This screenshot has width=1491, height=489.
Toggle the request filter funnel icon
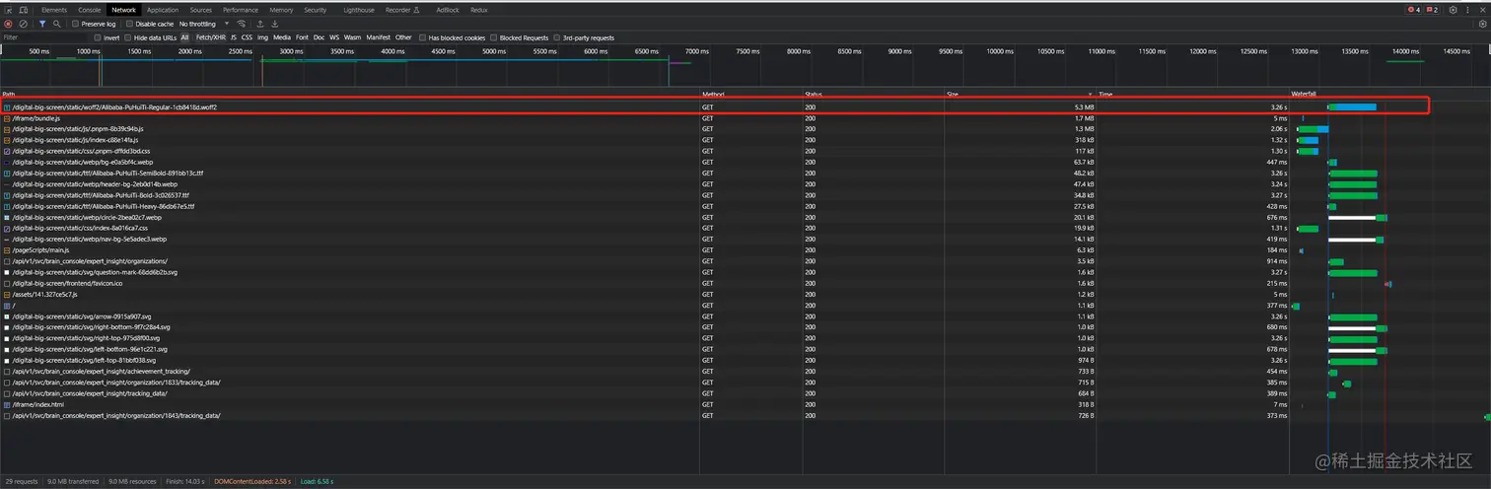[x=42, y=24]
